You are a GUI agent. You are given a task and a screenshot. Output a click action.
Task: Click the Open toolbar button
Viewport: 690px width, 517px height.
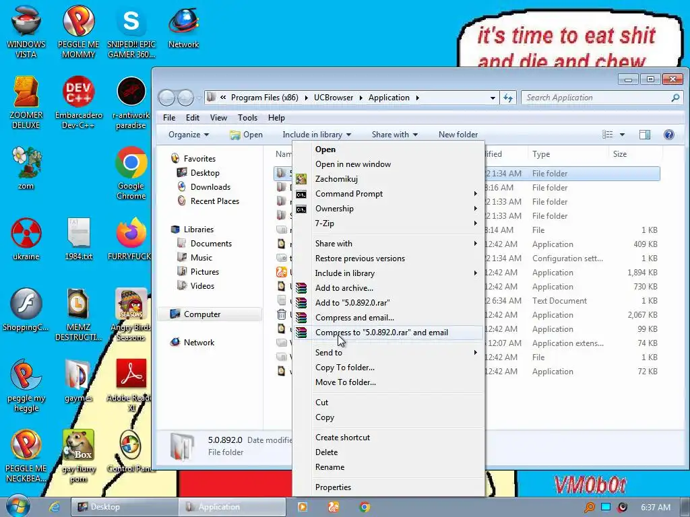[x=247, y=135]
